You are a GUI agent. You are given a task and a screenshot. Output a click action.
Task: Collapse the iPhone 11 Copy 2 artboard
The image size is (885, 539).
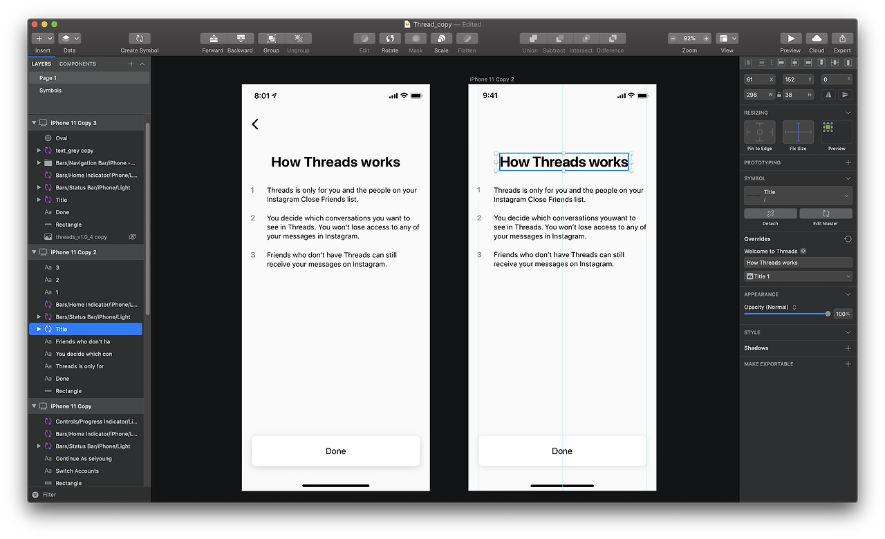34,252
